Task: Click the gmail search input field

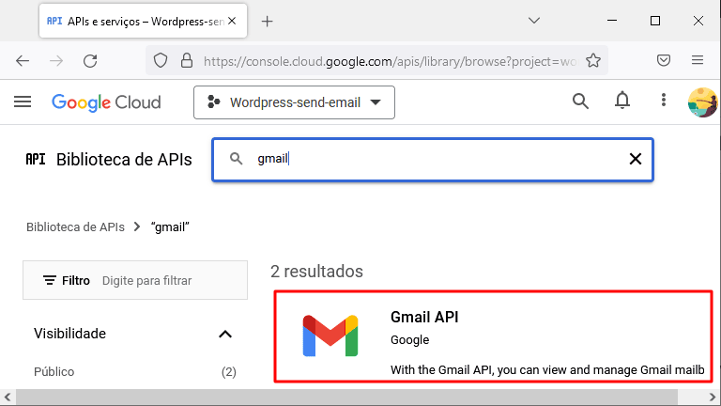Action: [x=432, y=159]
